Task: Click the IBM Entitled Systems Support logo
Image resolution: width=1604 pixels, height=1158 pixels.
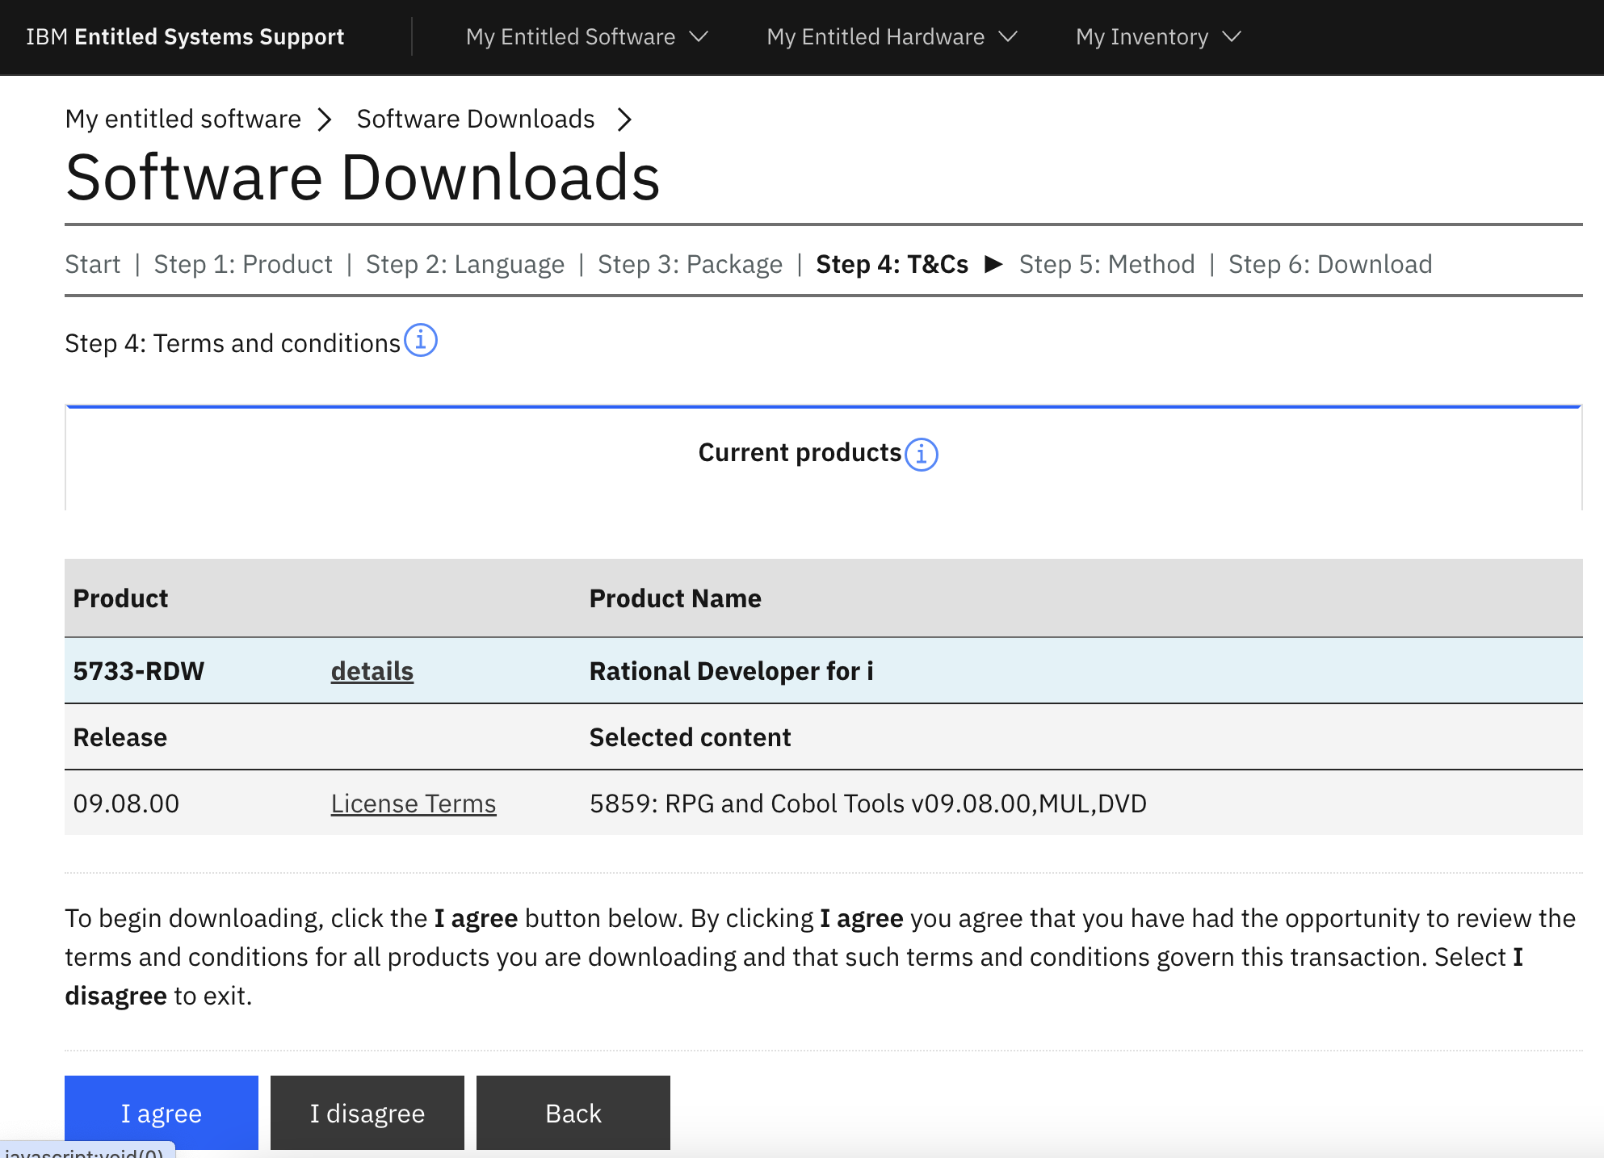Action: pos(184,36)
